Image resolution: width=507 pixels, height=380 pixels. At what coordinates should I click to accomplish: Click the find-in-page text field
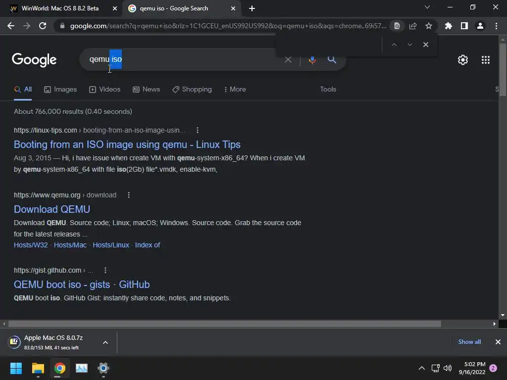328,44
